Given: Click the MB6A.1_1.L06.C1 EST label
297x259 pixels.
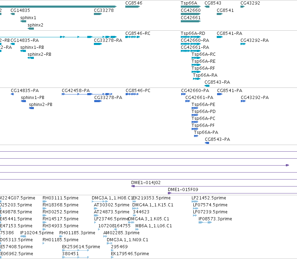Looking at the screenshot, I should [x=154, y=226].
